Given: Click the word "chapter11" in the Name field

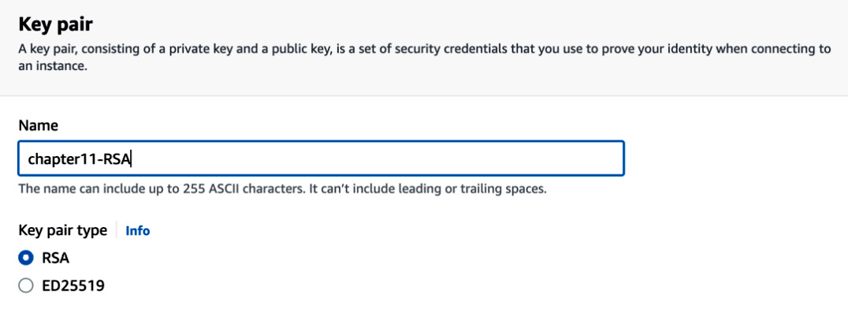Looking at the screenshot, I should (x=61, y=159).
